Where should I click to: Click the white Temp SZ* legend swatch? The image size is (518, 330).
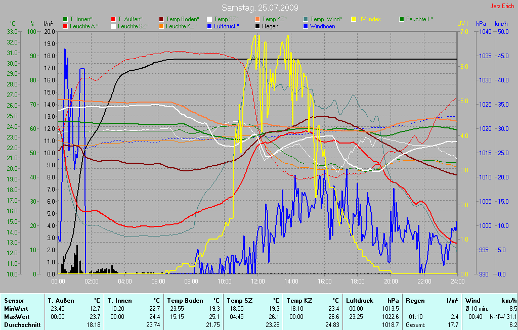coord(209,19)
